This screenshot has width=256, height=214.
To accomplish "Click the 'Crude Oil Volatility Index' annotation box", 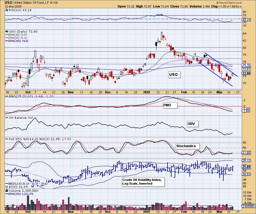I will coord(143,182).
